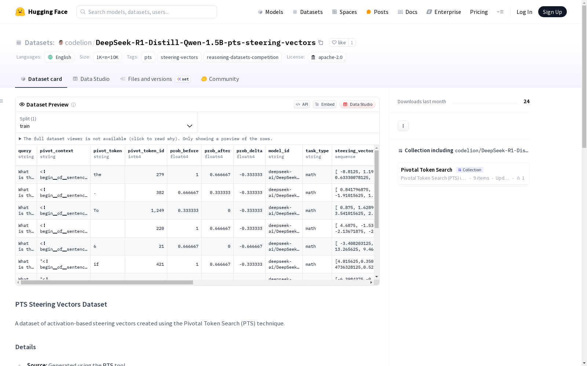The image size is (587, 366).
Task: Focus the search models and datasets field
Action: 147,12
